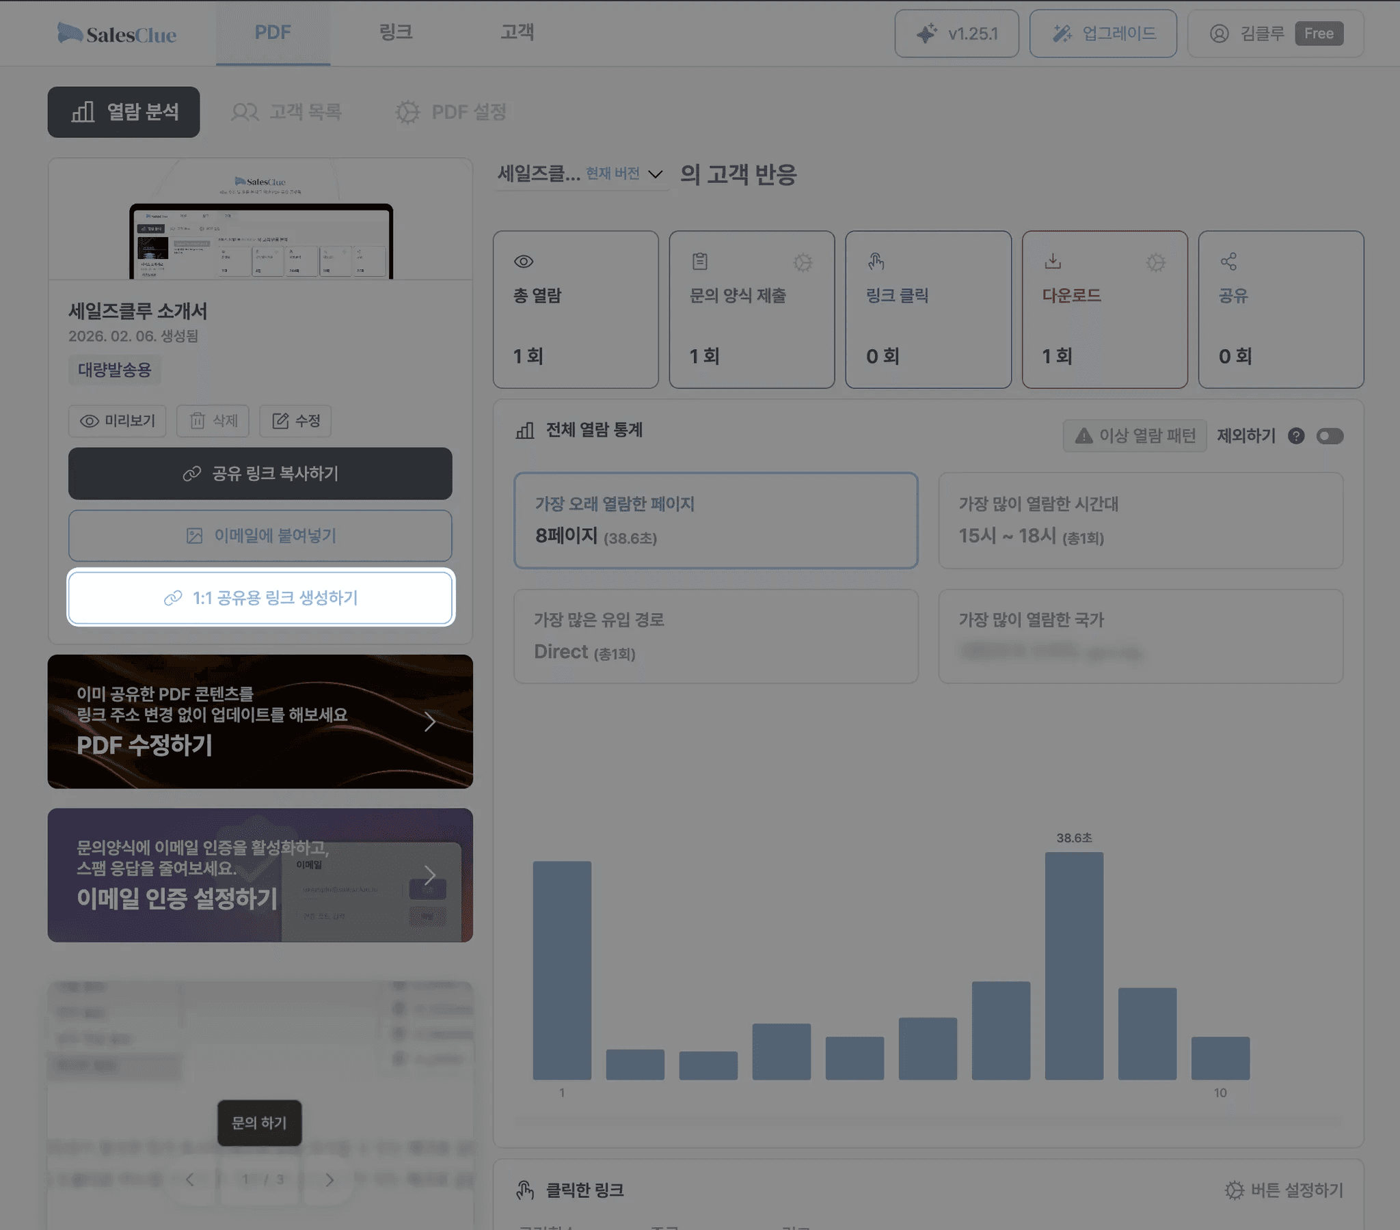The width and height of the screenshot is (1400, 1230).
Task: Click the 미리보기 preview eye icon
Action: (90, 421)
